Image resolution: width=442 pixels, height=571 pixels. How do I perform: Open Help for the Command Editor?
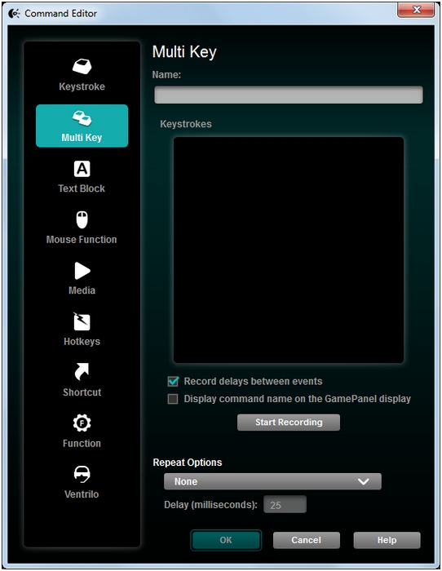[x=387, y=540]
